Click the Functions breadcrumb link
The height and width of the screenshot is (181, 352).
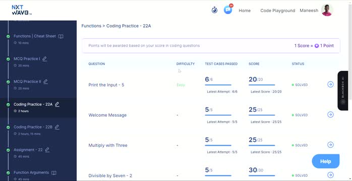[x=91, y=26]
